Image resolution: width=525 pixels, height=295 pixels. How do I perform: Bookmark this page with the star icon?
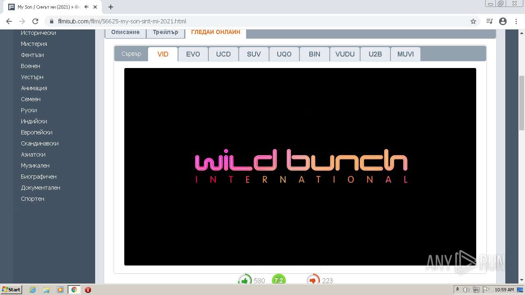pos(473,21)
